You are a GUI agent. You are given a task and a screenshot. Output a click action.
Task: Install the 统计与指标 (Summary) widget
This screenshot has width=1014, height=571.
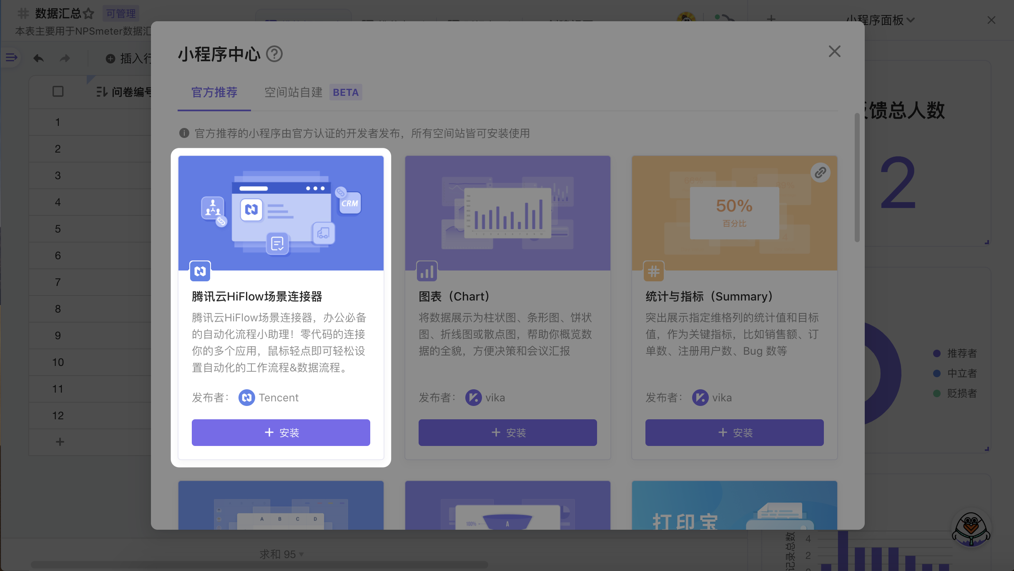coord(734,433)
